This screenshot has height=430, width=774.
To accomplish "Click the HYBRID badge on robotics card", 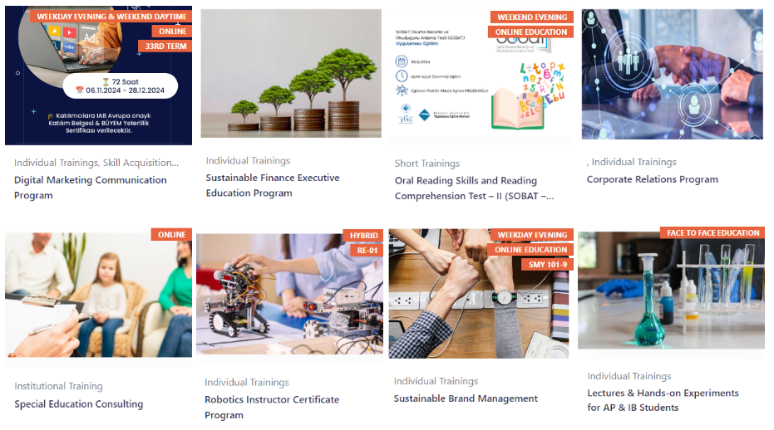I will 363,235.
